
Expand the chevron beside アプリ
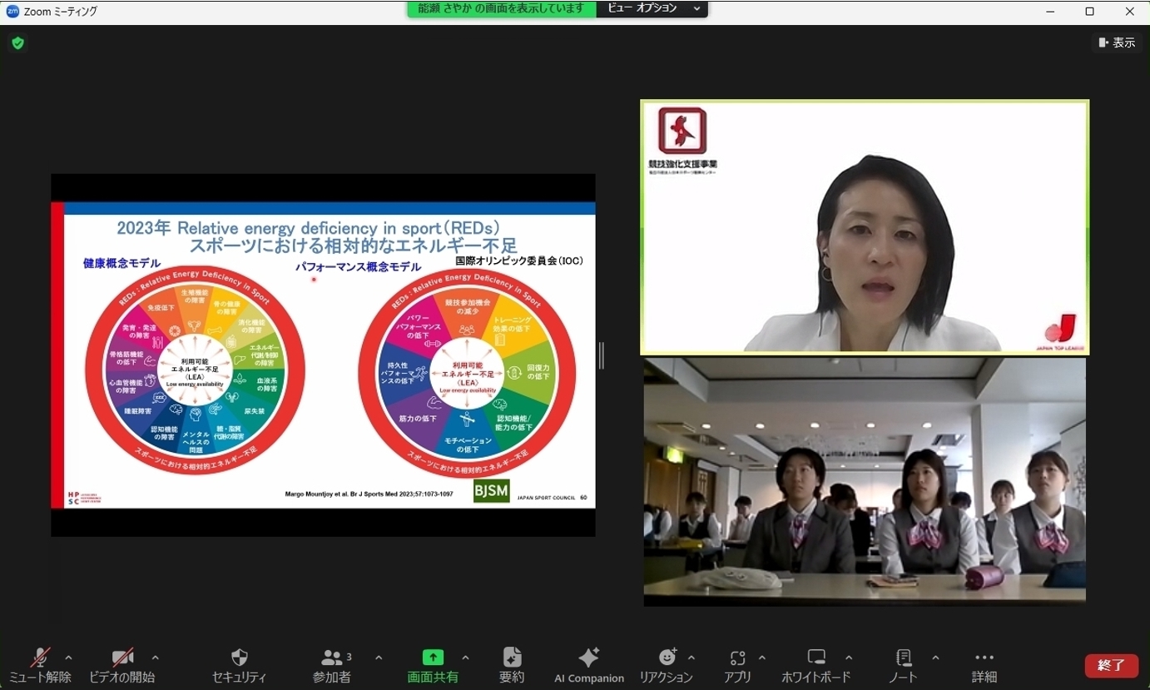coord(762,658)
